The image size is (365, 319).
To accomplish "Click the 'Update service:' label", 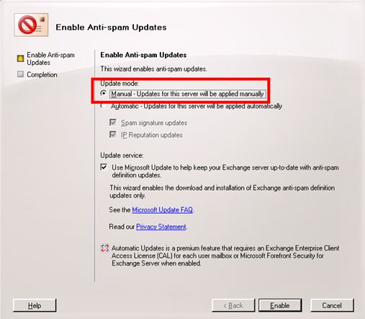I will click(x=122, y=155).
